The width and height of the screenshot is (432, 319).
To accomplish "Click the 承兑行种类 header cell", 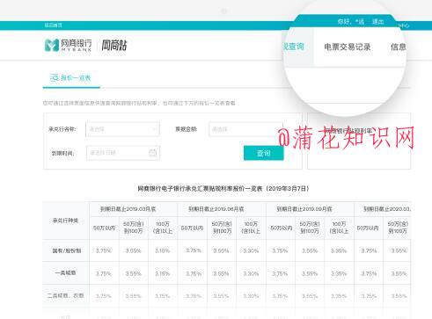I will [65, 221].
